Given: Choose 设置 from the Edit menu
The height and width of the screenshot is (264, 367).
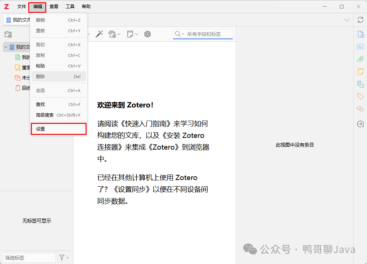Looking at the screenshot, I should (x=58, y=129).
